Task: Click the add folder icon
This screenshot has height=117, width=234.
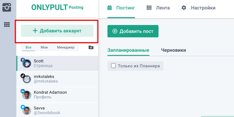Action: coord(91,47)
